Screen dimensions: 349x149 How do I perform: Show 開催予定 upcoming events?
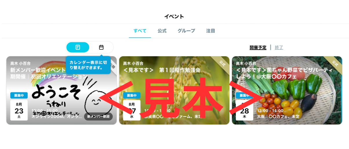[x=258, y=48]
